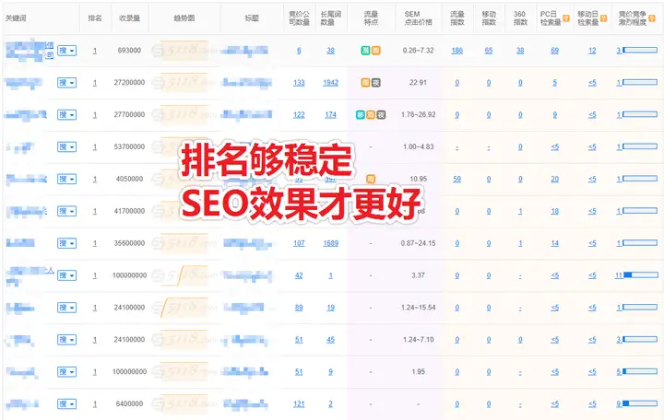Click help icon beside 移动日检索量 header
Image resolution: width=664 pixels, height=420 pixels.
click(x=603, y=18)
